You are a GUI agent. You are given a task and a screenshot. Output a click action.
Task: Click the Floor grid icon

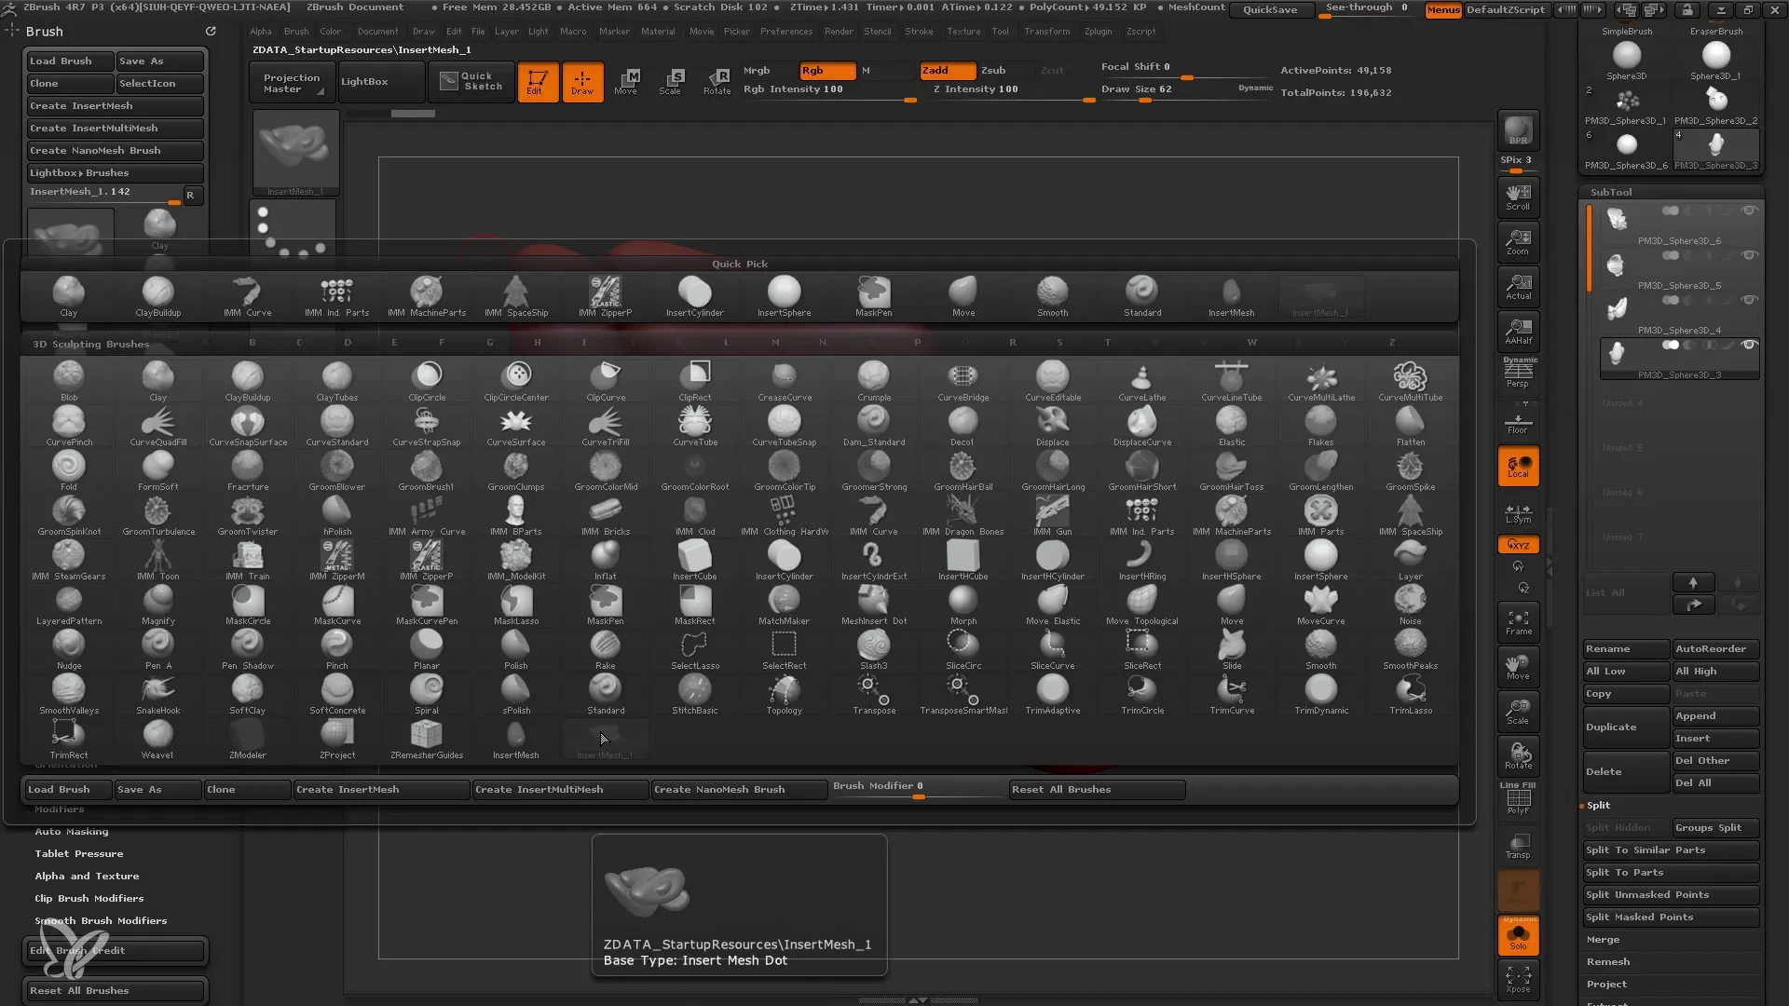1518,424
